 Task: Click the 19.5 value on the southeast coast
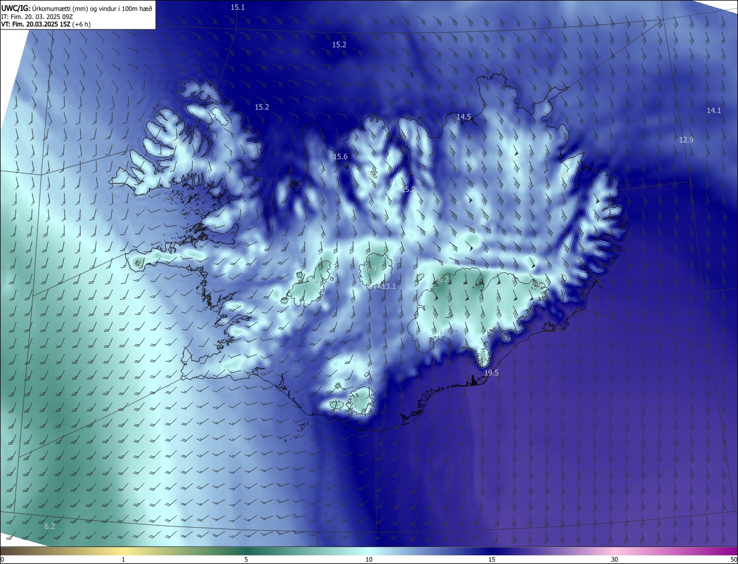(491, 373)
